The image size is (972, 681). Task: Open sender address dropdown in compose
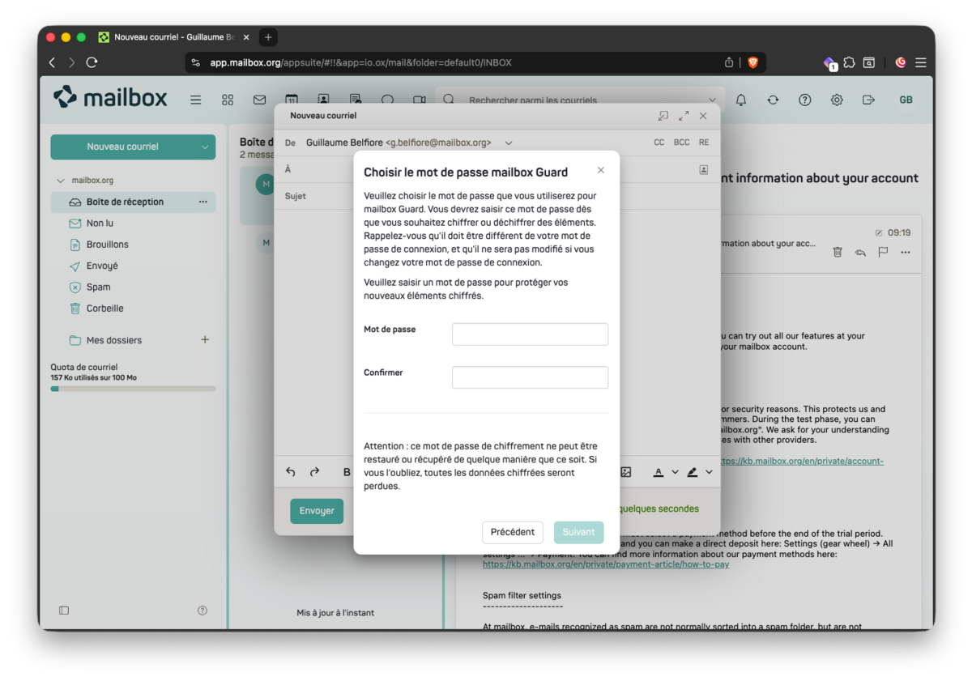coord(509,143)
